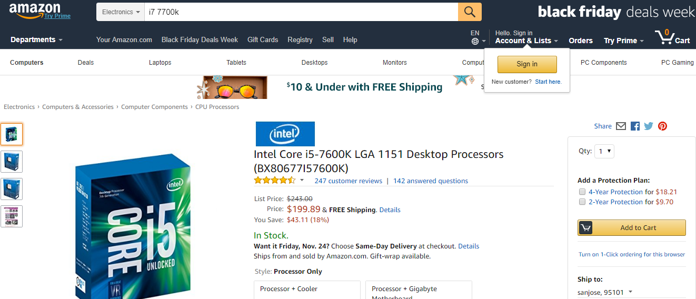The height and width of the screenshot is (299, 696).
Task: Share the product on Twitter
Action: (649, 126)
